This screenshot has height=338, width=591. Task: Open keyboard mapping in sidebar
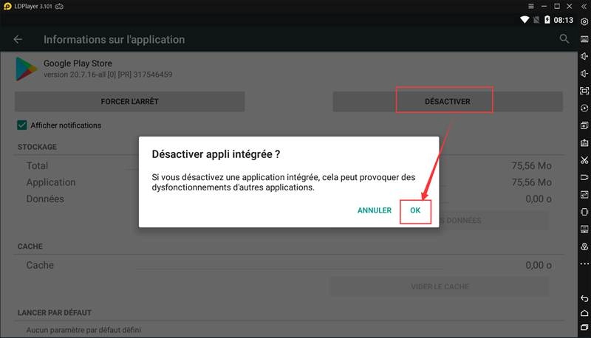click(584, 38)
